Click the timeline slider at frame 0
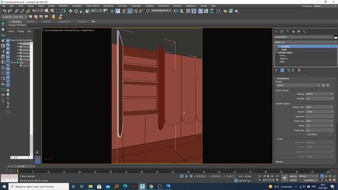The image size is (338, 190). pos(17,171)
